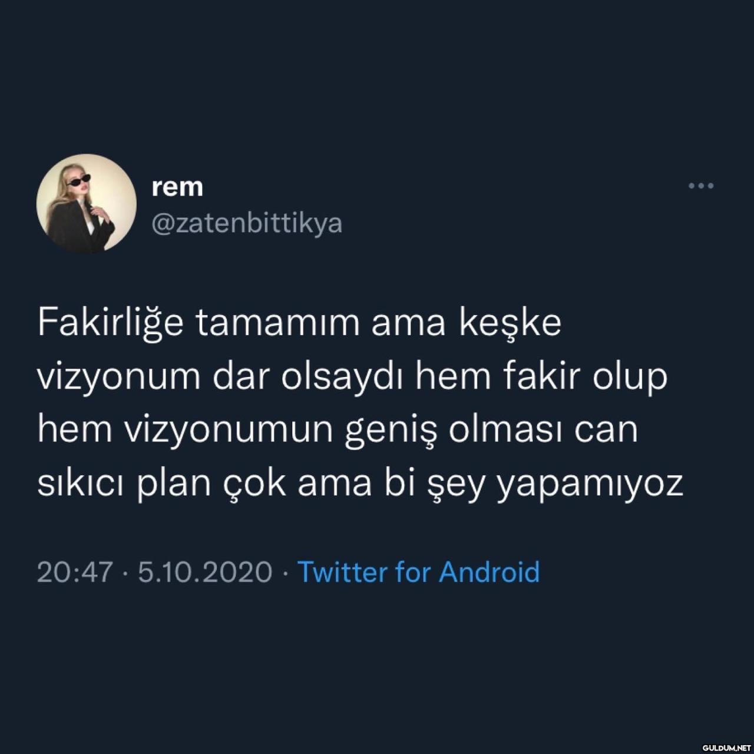
Task: Click the tweet line starting 'hem vizyonumun geniş'
Action: pyautogui.click(x=338, y=431)
